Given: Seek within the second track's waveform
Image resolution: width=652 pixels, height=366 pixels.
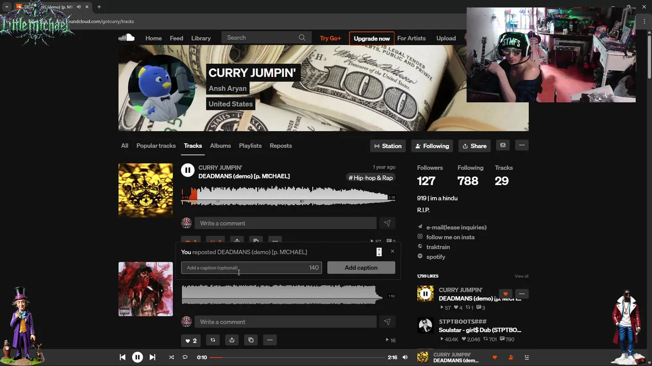Looking at the screenshot, I should [x=288, y=295].
